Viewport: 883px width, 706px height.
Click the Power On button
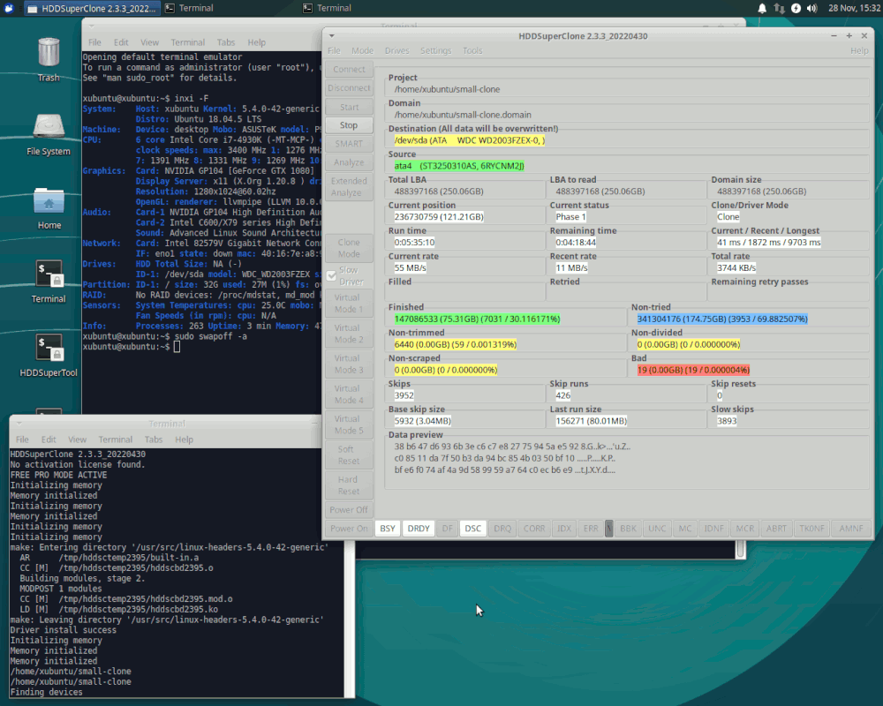coord(349,529)
